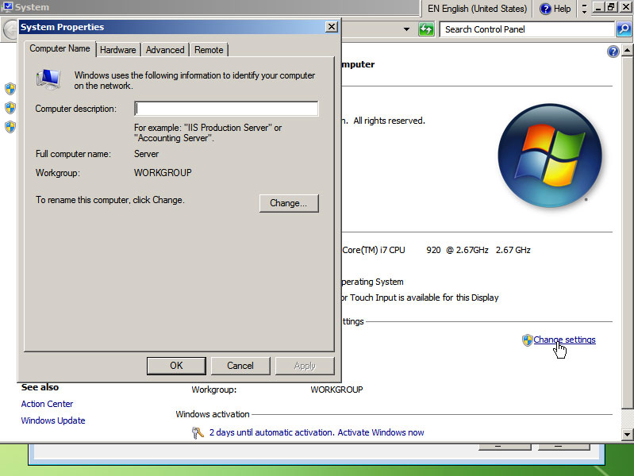Click the blue help icon under the search box
Screen dimensions: 634x476
point(613,52)
